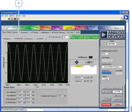Click the Run arrow toolbar icon
Screen dimensions: 132x112
point(9,19)
